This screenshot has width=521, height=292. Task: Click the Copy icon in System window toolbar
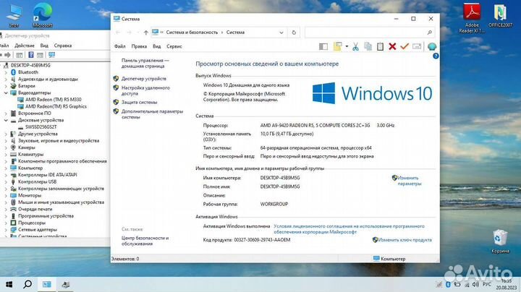pyautogui.click(x=368, y=46)
